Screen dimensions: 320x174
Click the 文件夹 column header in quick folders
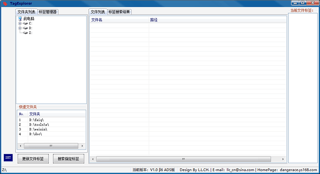[57, 114]
